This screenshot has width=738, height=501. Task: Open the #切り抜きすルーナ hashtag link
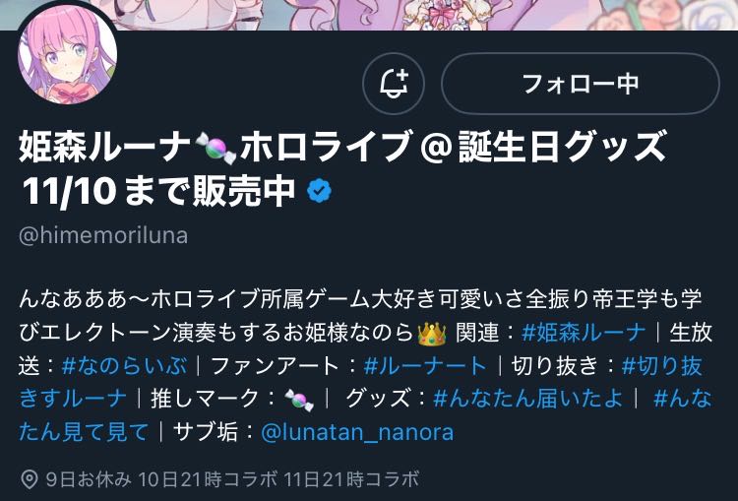662,366
